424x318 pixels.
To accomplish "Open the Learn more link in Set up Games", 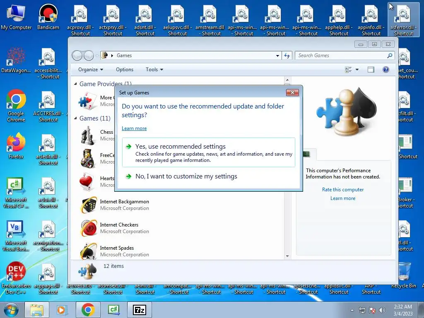I will pos(134,128).
